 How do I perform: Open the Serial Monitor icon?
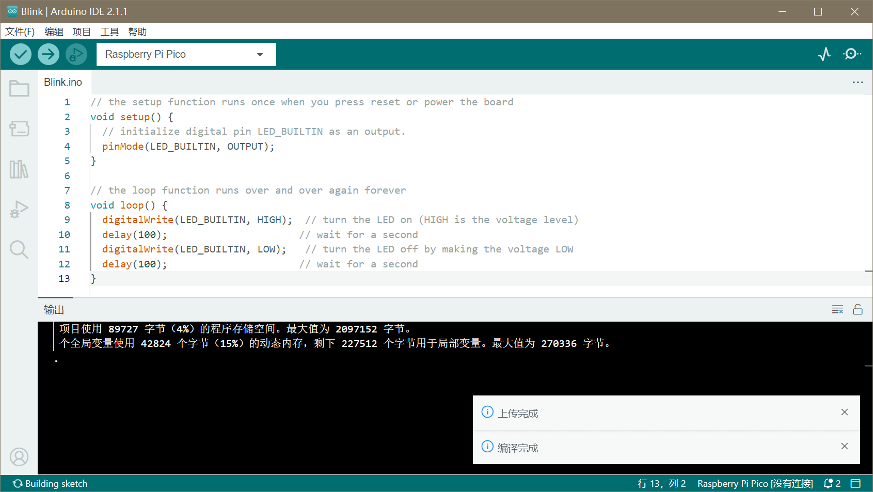(x=852, y=54)
